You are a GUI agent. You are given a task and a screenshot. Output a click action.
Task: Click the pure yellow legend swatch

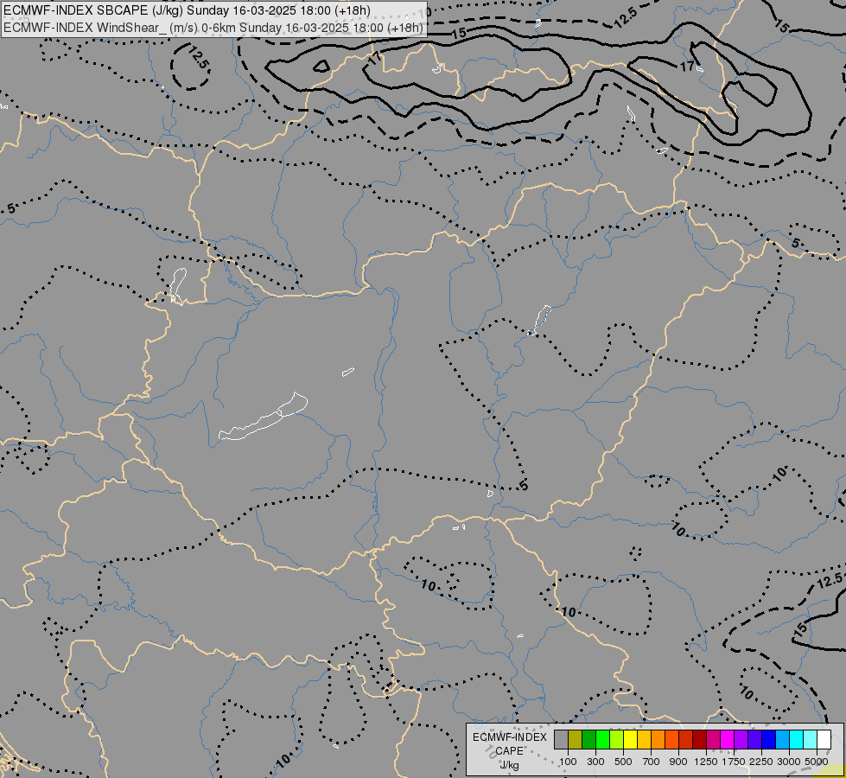630,740
